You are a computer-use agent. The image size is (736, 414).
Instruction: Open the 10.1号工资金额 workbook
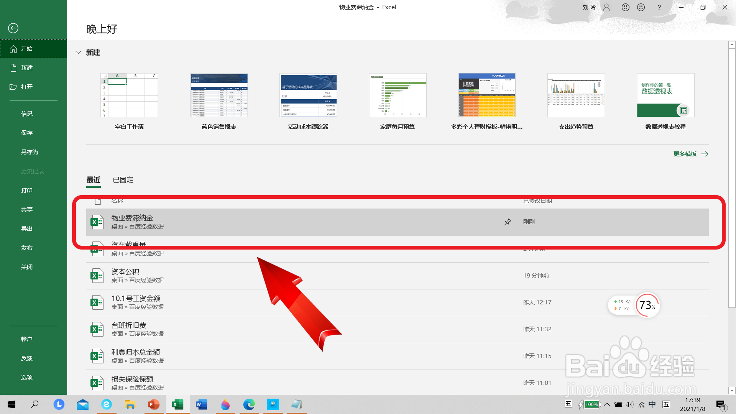click(x=397, y=302)
